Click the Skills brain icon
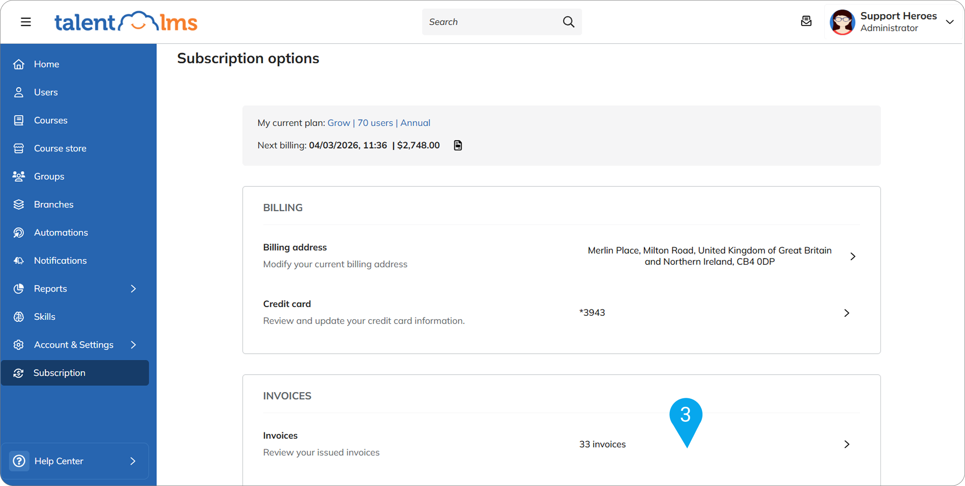Image resolution: width=965 pixels, height=486 pixels. (x=18, y=317)
